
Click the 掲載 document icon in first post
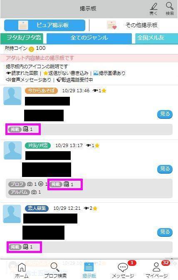click(x=26, y=129)
